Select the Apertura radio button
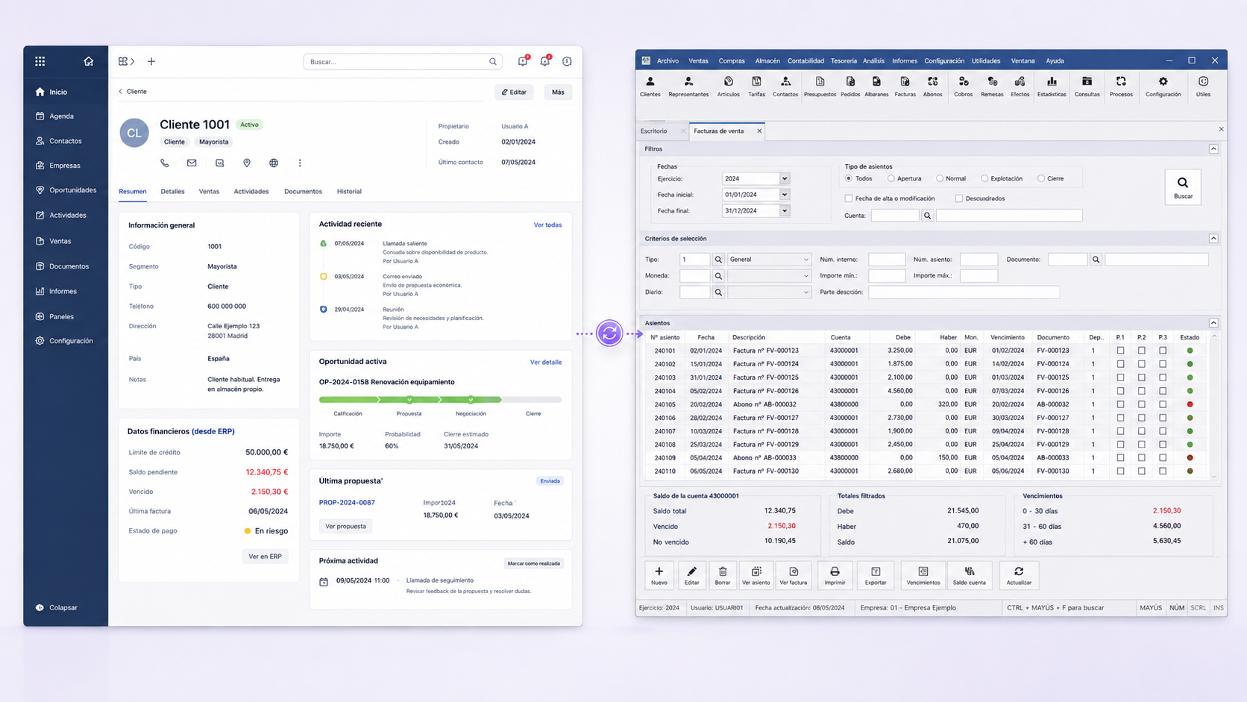 pyautogui.click(x=891, y=178)
